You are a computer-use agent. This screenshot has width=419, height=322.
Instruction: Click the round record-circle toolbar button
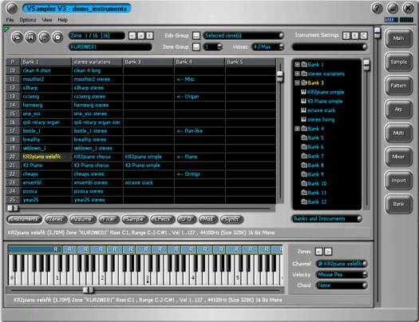pos(57,38)
